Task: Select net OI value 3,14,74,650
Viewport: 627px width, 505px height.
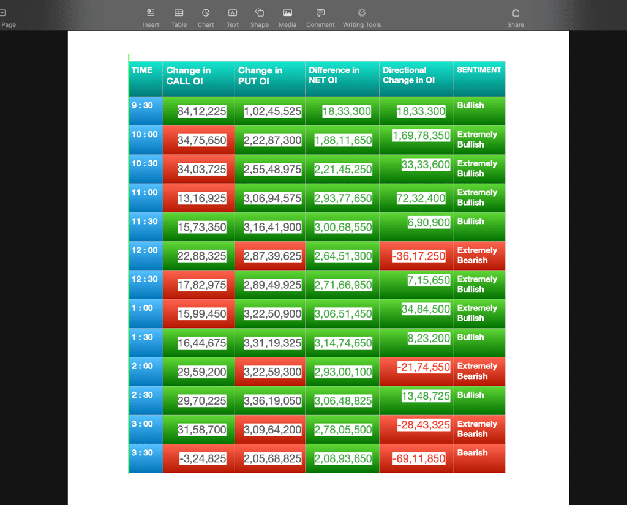Action: 342,343
